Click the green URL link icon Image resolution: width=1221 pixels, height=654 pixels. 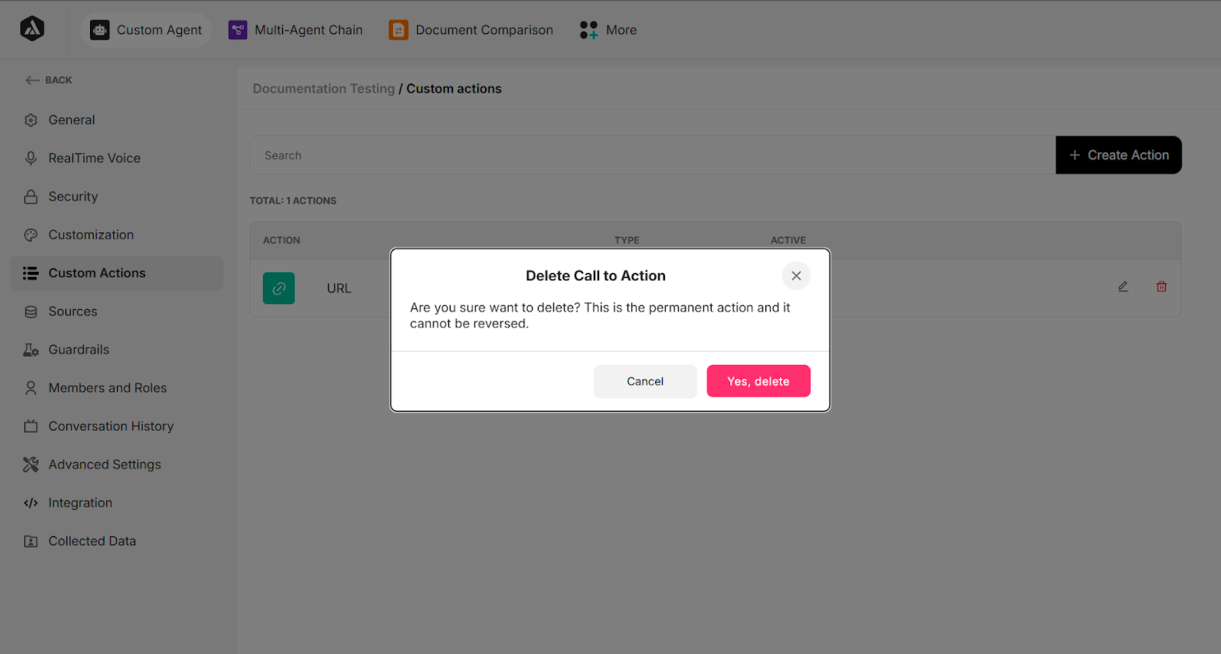279,288
